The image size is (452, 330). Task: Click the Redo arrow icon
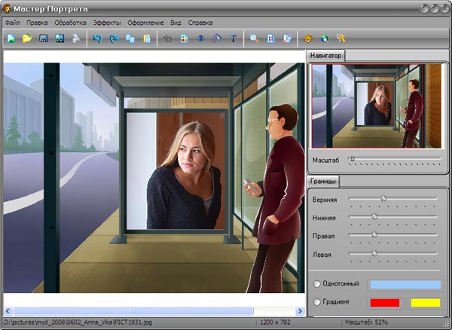pos(114,38)
